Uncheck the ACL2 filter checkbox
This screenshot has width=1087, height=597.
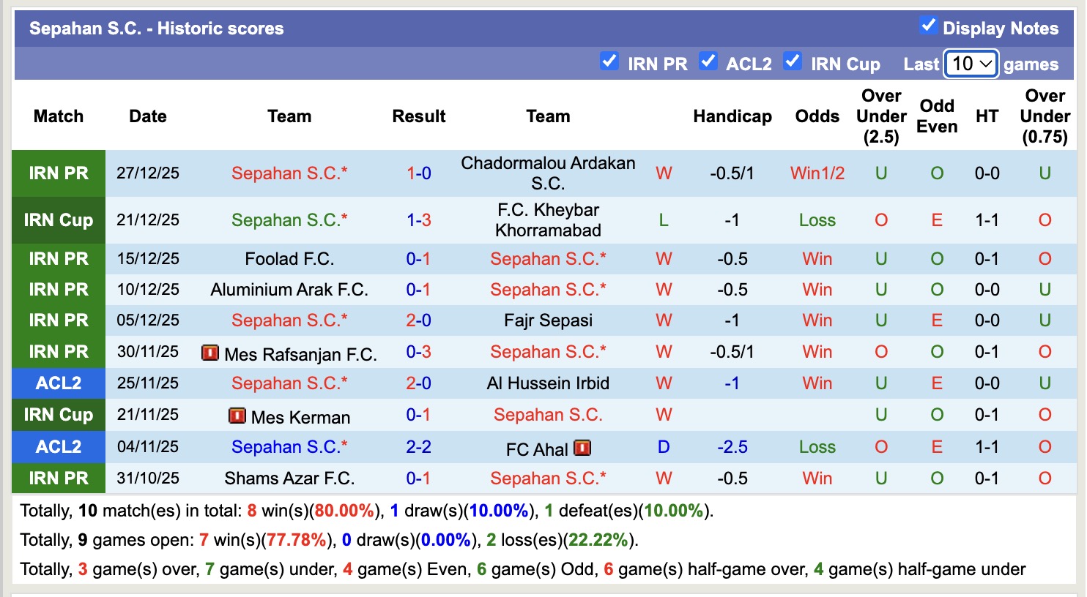(x=708, y=62)
